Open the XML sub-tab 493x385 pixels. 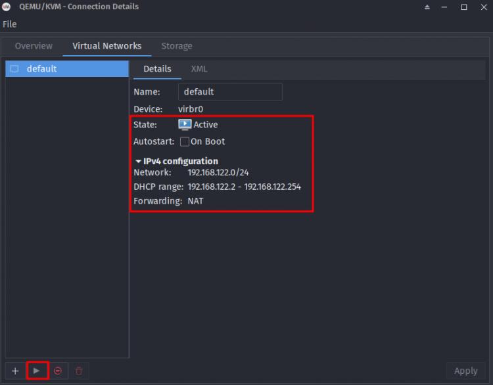pos(199,69)
